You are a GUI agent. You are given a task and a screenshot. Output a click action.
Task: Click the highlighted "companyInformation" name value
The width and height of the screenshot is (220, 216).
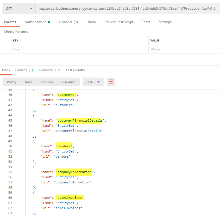pyautogui.click(x=74, y=172)
